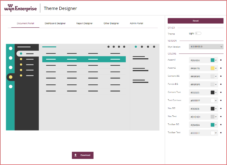Click the small square icon beside Content BG
Viewport: 227px width, 165px height.
tap(221, 76)
